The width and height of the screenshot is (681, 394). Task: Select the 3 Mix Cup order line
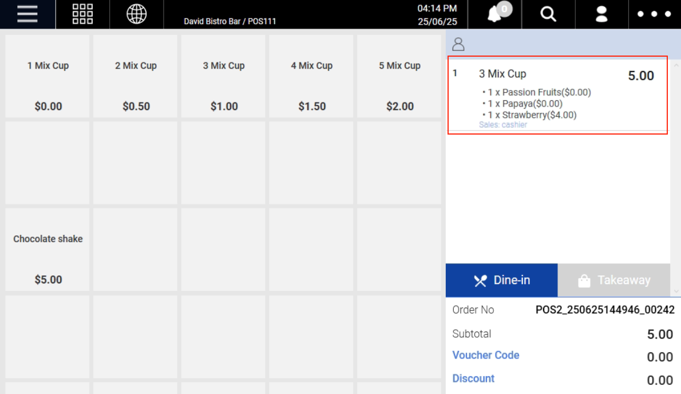click(x=557, y=95)
